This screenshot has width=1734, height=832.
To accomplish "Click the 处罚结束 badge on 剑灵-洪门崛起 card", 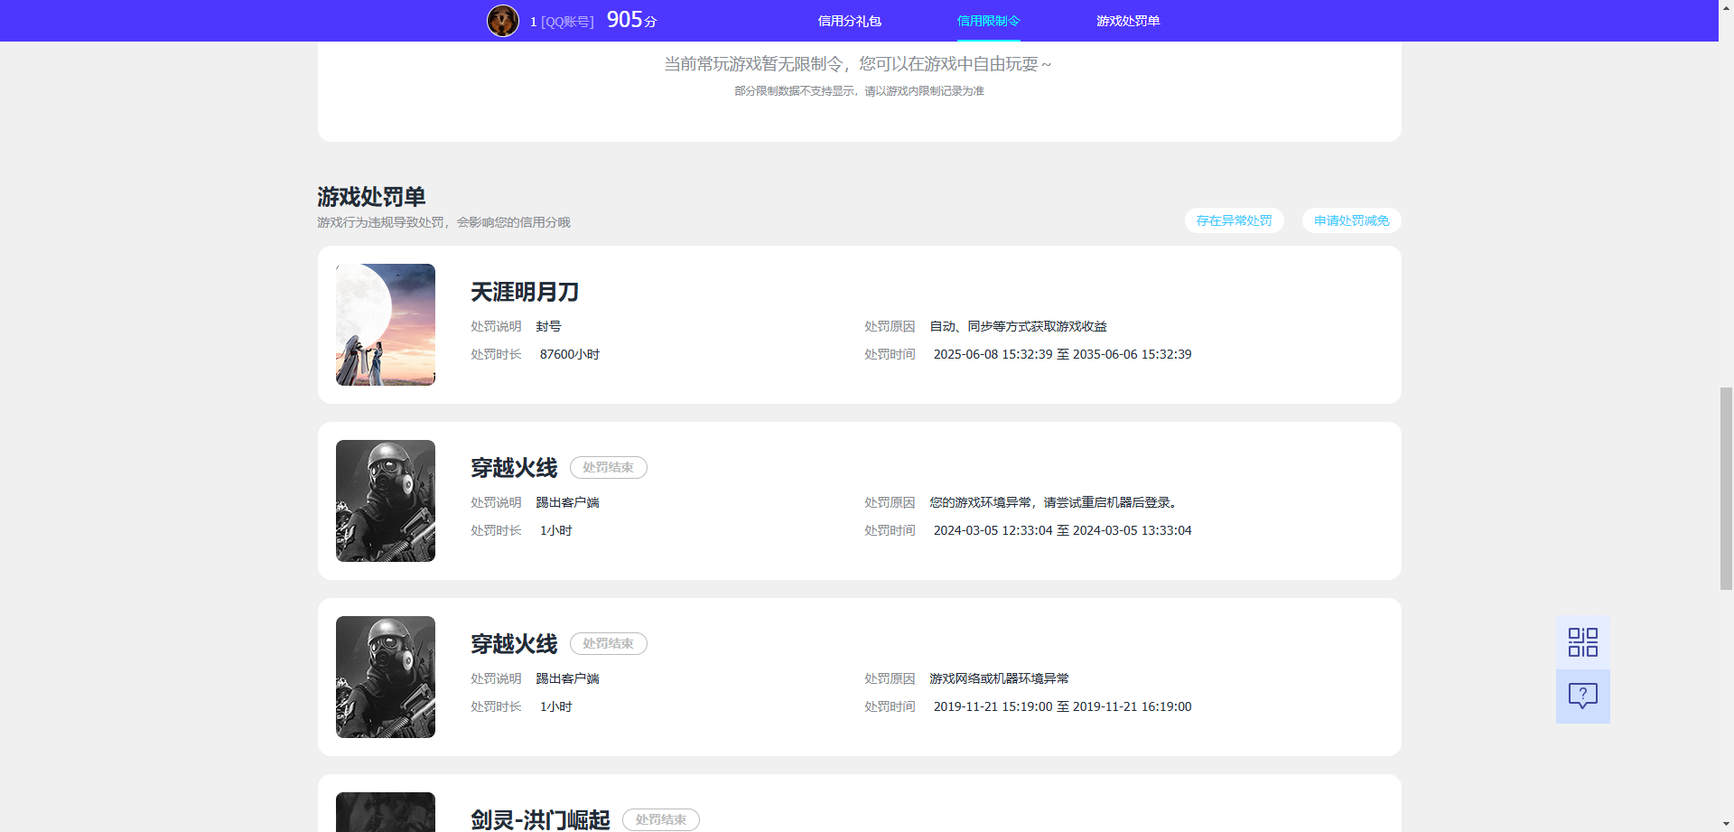I will pos(661,819).
